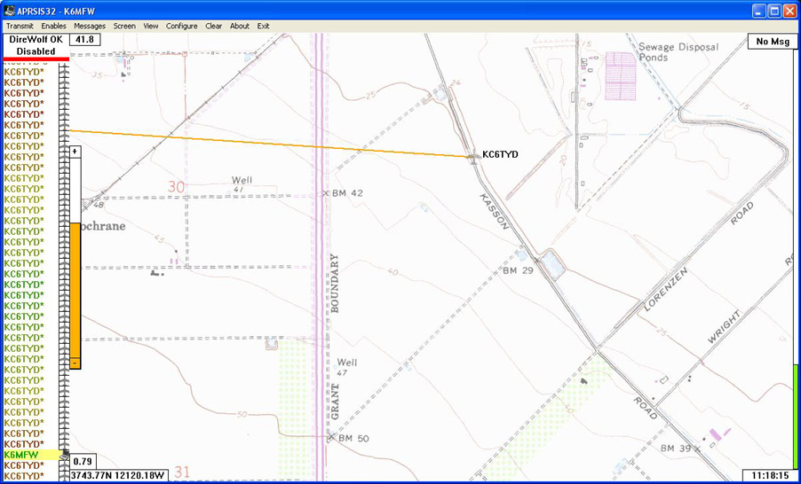801x484 pixels.
Task: Expand the View menu
Action: click(x=151, y=26)
